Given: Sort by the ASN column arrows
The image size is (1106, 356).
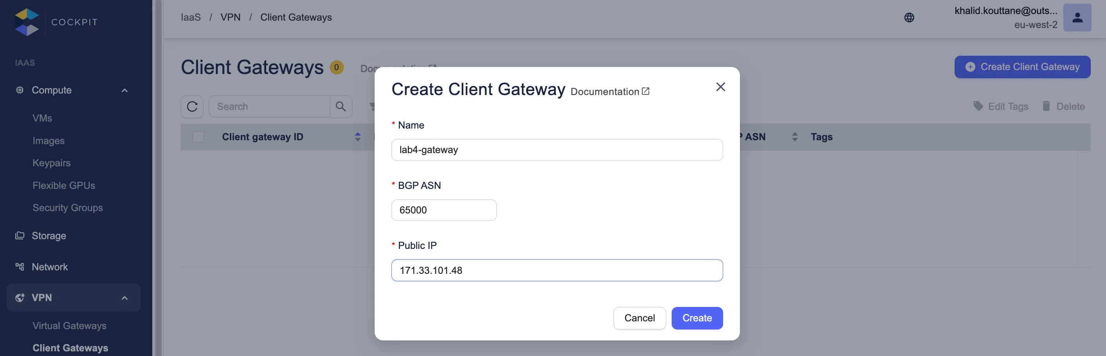Looking at the screenshot, I should (x=795, y=137).
